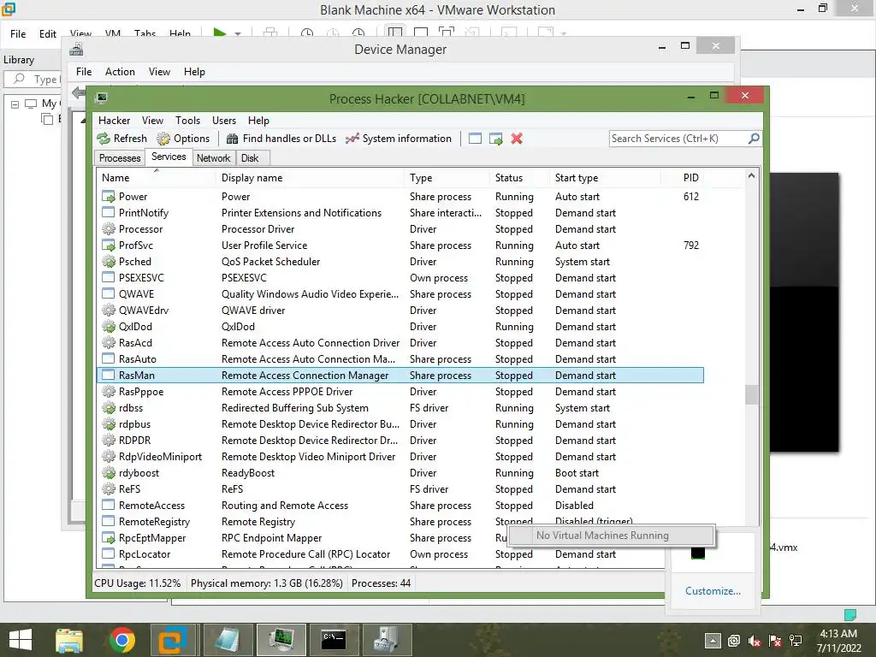Click Find handles or DLLs
Viewport: 876px width, 657px height.
click(281, 139)
